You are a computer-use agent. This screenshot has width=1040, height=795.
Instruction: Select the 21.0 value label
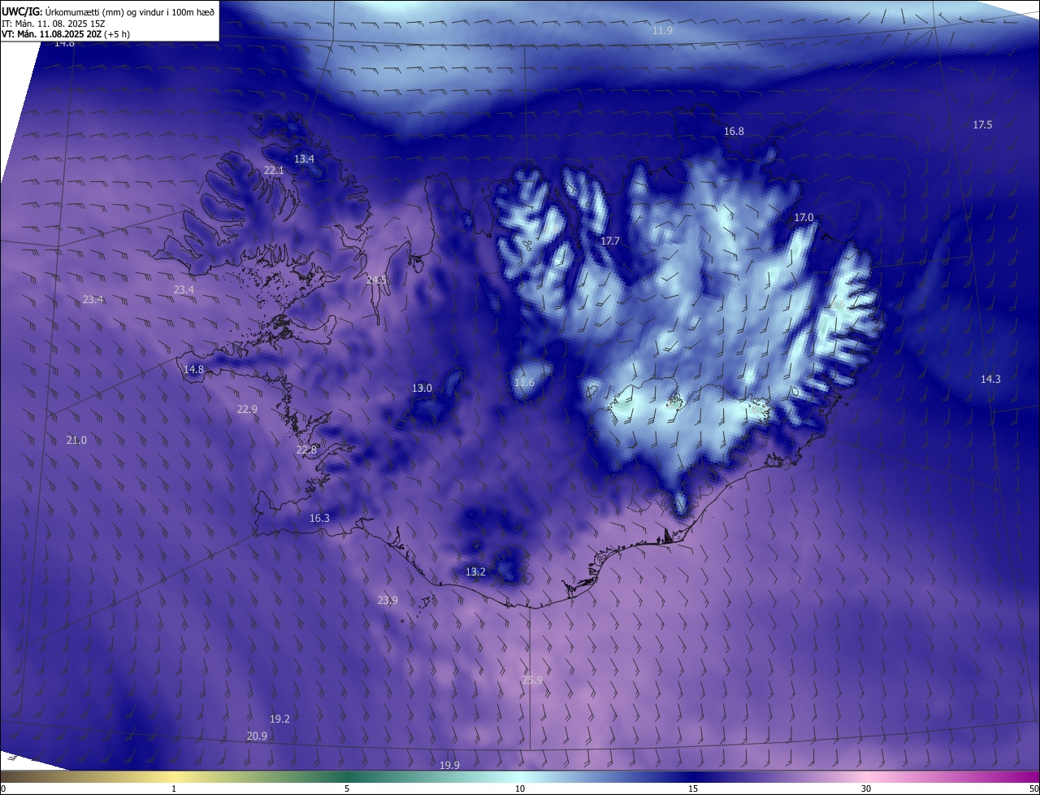pos(76,440)
